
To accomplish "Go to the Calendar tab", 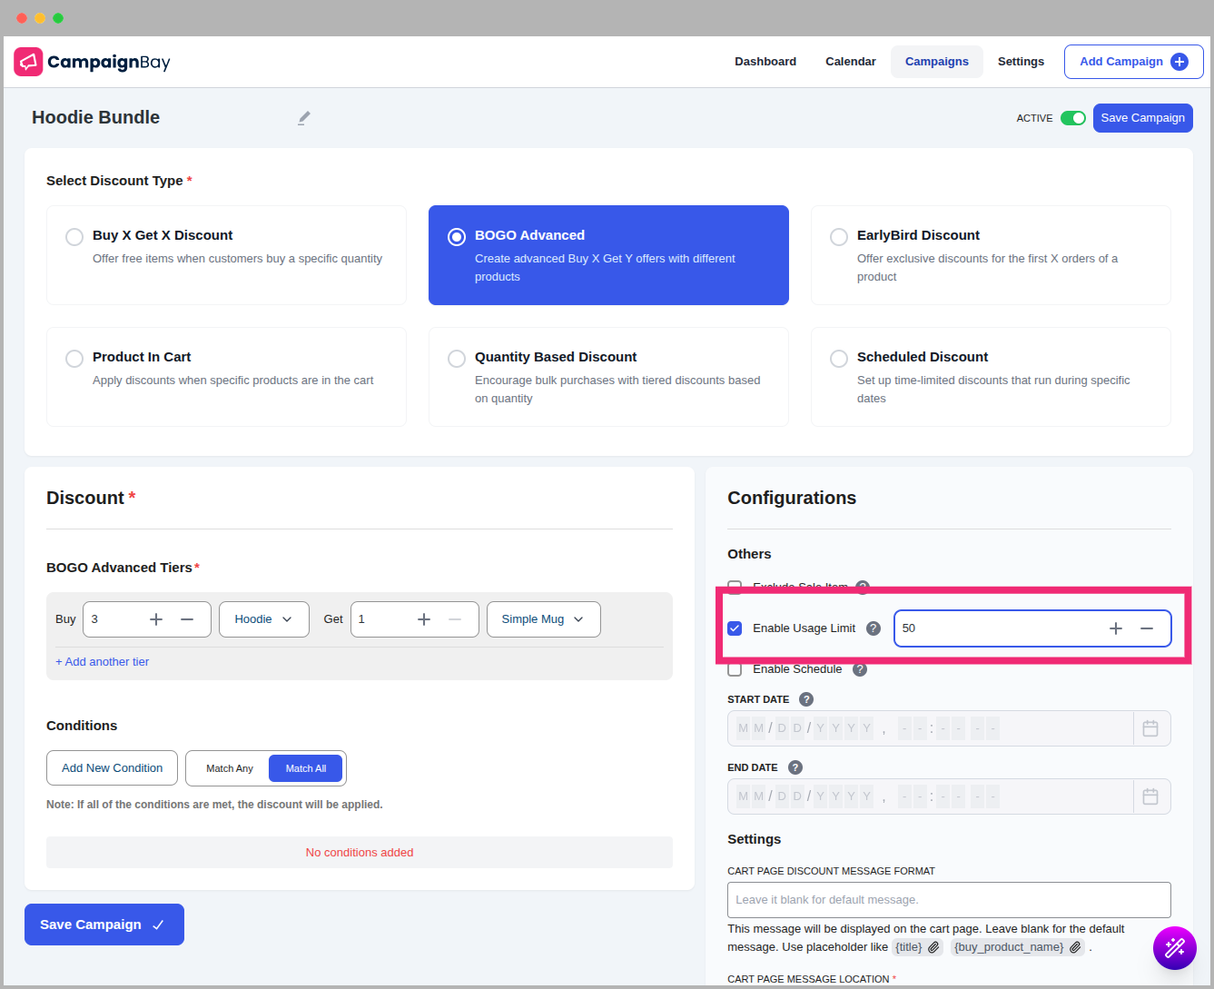I will pos(850,62).
